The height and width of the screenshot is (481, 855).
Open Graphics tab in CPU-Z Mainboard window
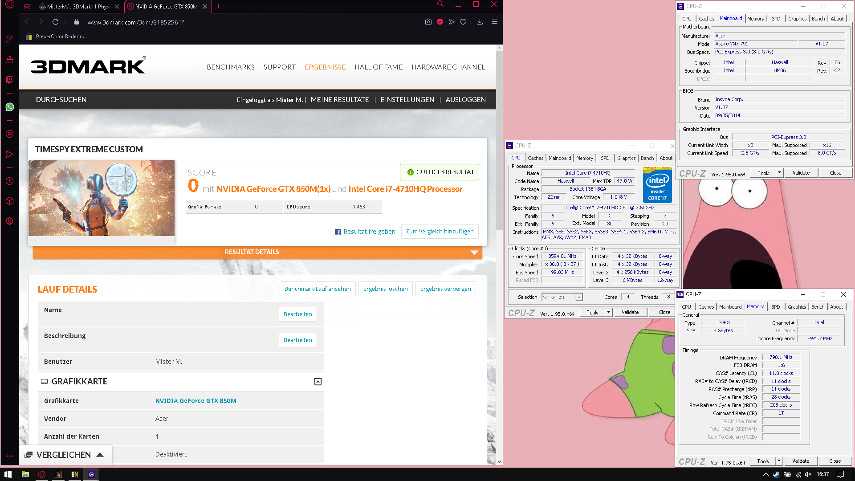pyautogui.click(x=797, y=19)
